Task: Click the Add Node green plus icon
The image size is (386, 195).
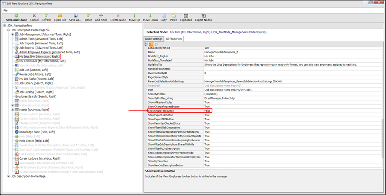Action: (102, 16)
